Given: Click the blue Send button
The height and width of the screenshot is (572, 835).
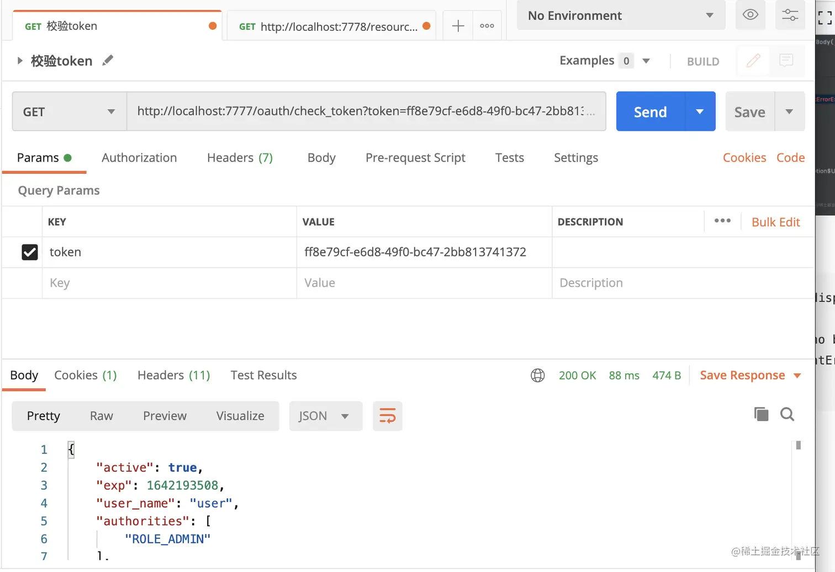Looking at the screenshot, I should tap(650, 111).
